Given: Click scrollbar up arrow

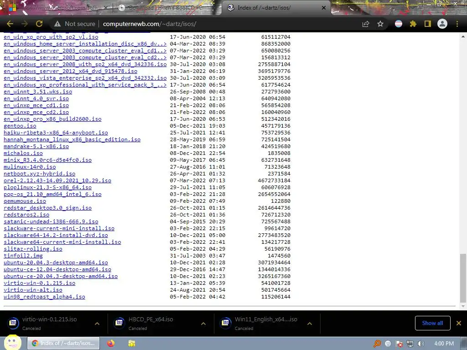Looking at the screenshot, I should click(x=462, y=36).
